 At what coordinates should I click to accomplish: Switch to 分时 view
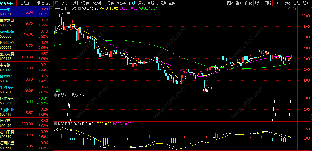(64, 3)
